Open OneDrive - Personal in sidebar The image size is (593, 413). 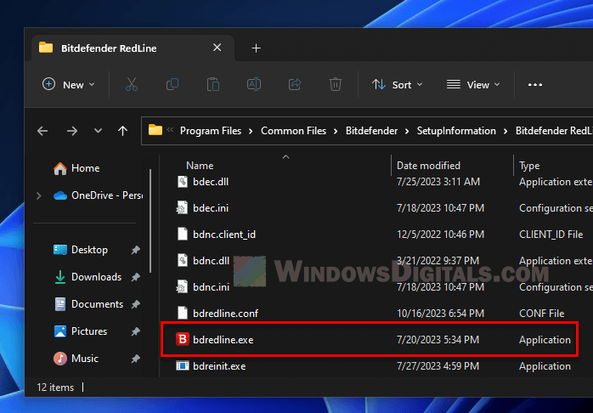[x=98, y=195]
